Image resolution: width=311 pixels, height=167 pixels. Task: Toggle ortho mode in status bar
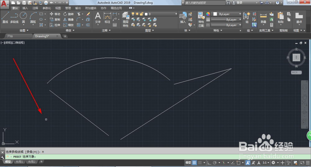(x=209, y=162)
